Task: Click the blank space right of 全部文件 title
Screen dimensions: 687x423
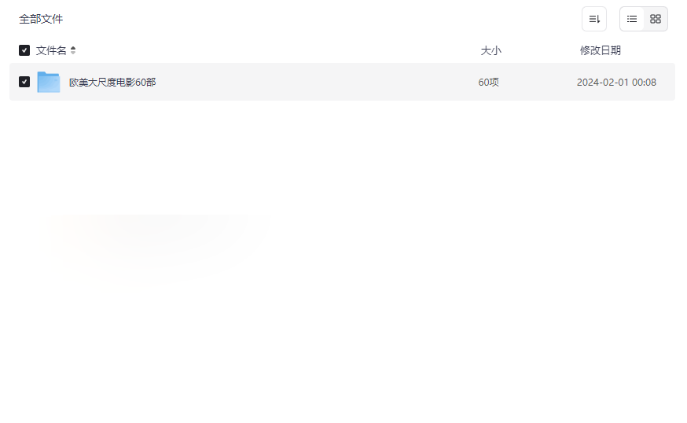Action: 320,19
